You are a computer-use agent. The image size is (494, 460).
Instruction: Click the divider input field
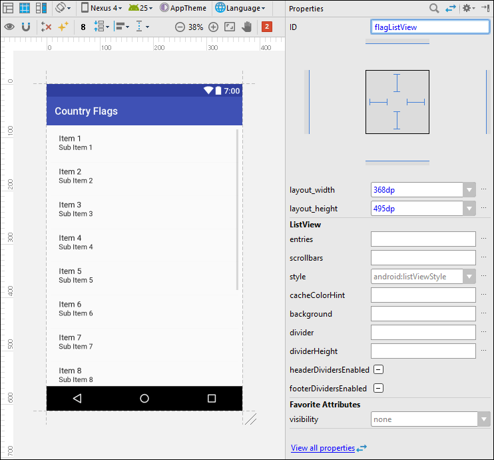[x=423, y=332]
